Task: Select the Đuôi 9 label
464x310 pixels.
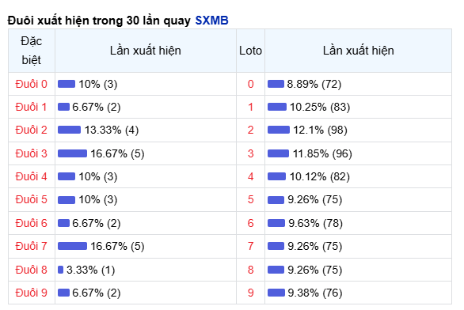Action: pyautogui.click(x=32, y=293)
